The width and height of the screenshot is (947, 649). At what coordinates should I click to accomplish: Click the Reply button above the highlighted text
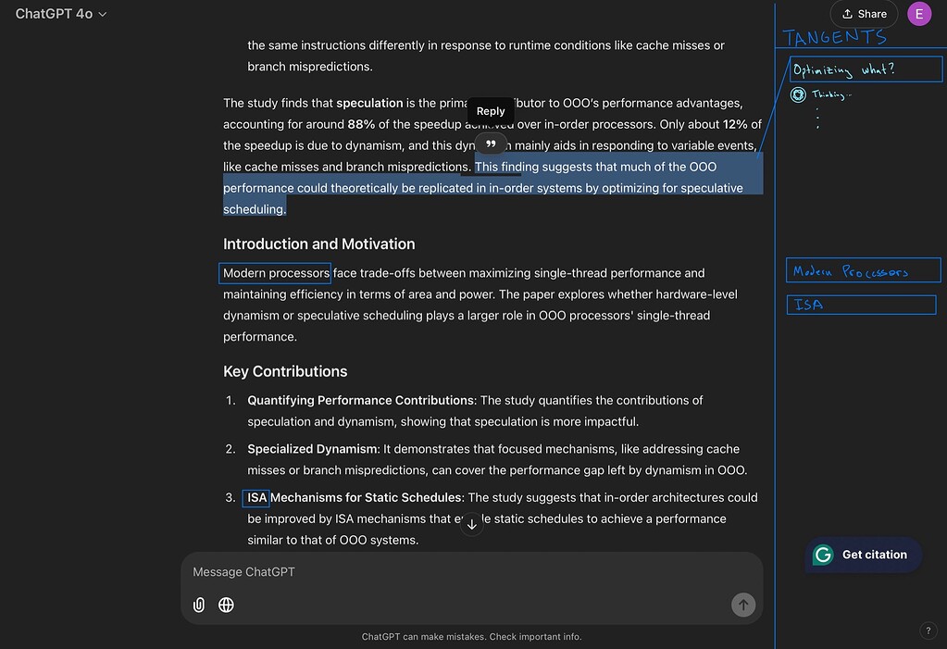pos(491,110)
